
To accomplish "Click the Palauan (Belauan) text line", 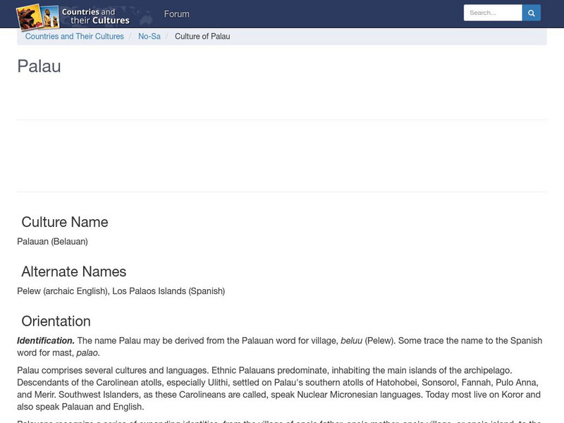I will pos(52,241).
